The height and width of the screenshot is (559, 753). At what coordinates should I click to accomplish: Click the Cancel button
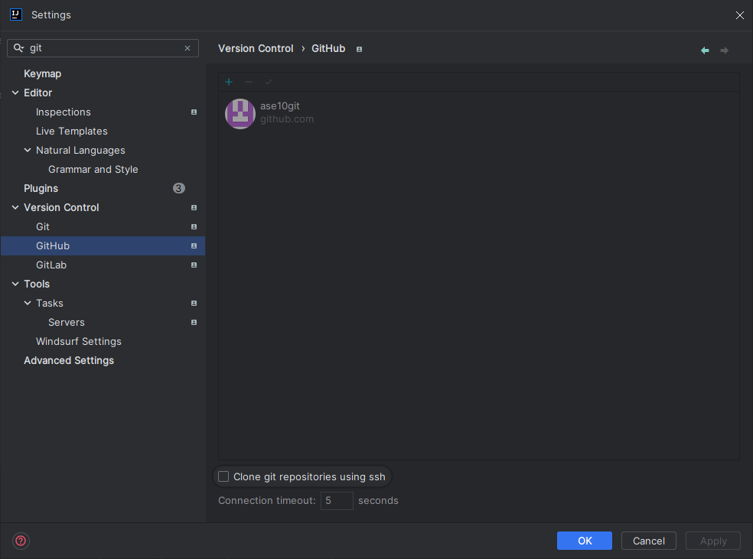click(x=649, y=541)
